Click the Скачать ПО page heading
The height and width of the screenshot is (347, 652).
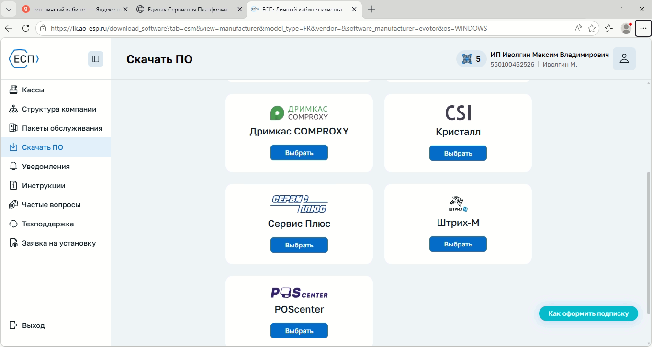coord(159,59)
